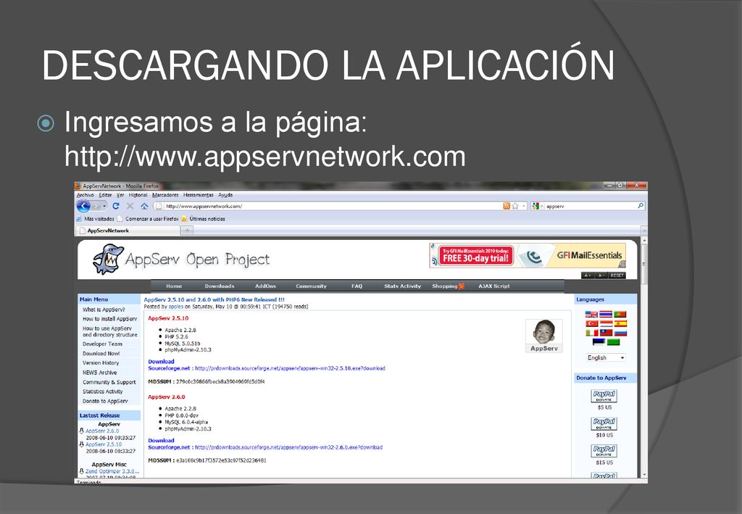The height and width of the screenshot is (514, 742).
Task: Open the Ver menu
Action: click(120, 195)
